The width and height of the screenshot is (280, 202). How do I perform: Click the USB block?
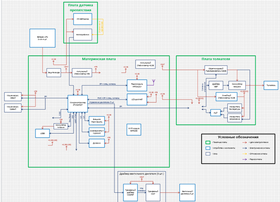(42, 133)
